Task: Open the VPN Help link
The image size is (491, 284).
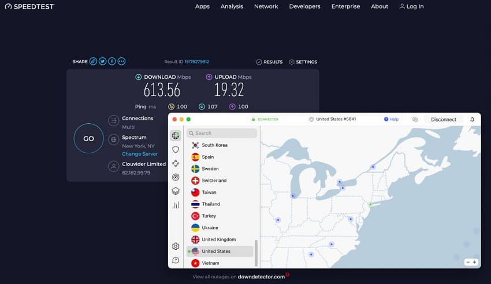Action: tap(392, 119)
